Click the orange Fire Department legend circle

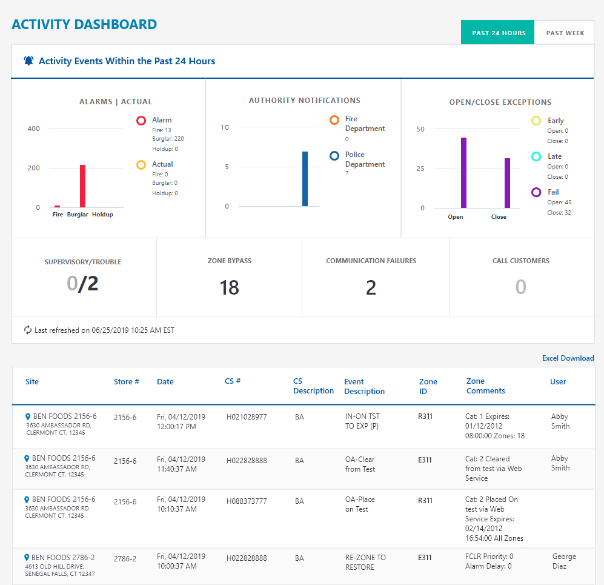(x=334, y=120)
